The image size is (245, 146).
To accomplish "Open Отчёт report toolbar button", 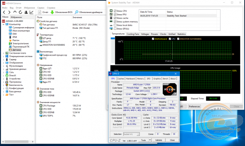I will pyautogui.click(x=43, y=12).
